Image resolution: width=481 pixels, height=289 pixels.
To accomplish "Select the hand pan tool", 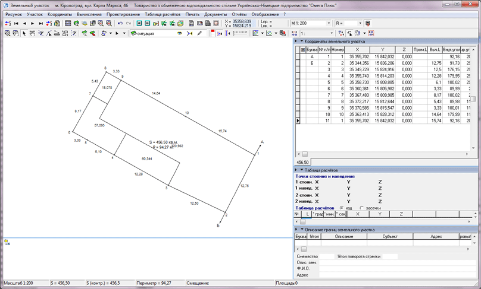I will pyautogui.click(x=15, y=34).
